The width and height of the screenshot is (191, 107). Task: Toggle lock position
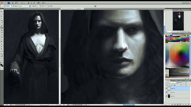point(173,85)
